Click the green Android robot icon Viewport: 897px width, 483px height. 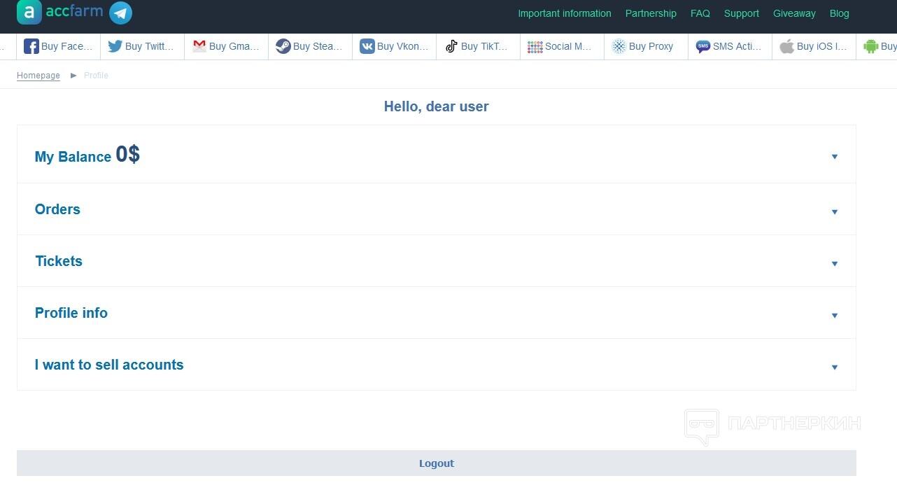tap(870, 46)
